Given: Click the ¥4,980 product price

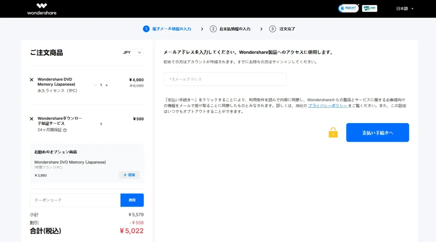Looking at the screenshot, I should tap(136, 80).
